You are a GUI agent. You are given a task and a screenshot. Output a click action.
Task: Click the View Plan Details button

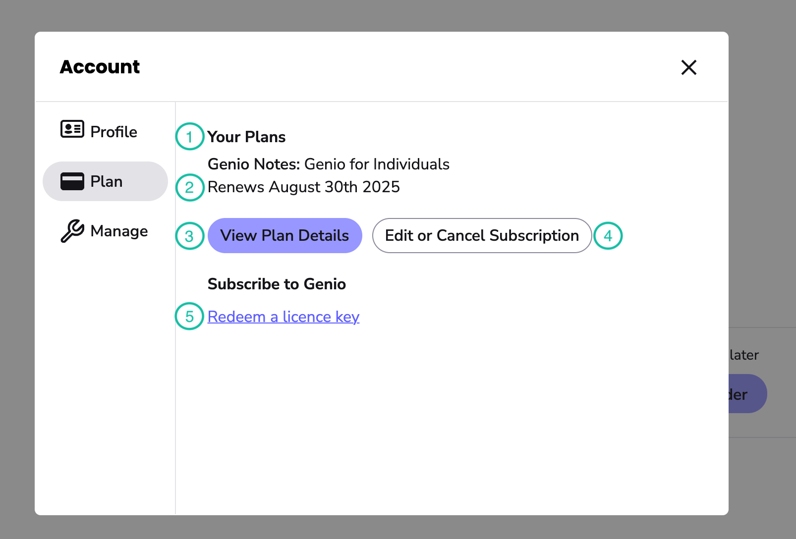pos(284,236)
